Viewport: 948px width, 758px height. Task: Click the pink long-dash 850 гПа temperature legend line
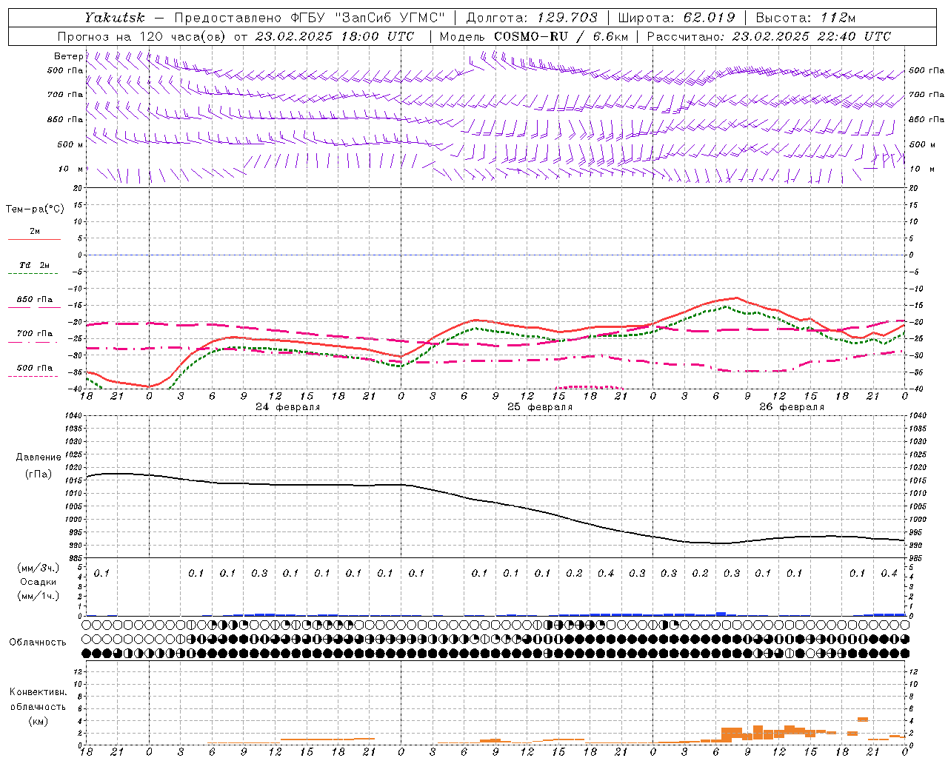(34, 308)
